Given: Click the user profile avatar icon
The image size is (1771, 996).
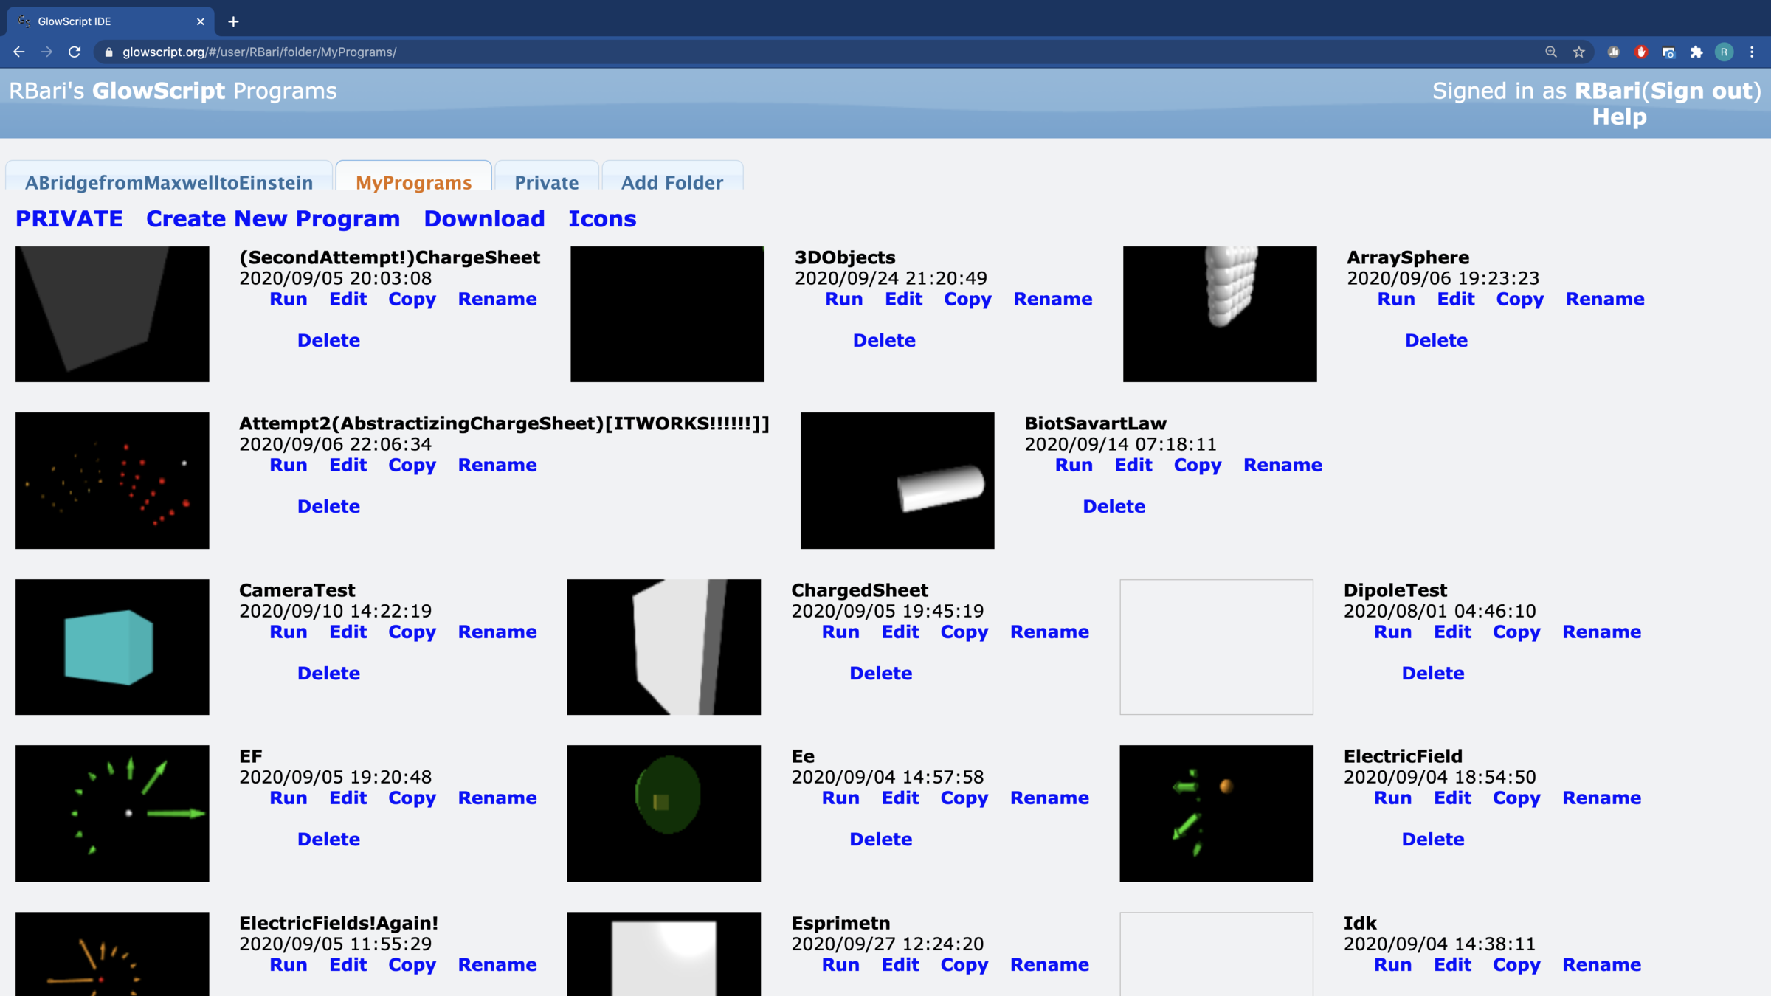Looking at the screenshot, I should pyautogui.click(x=1724, y=52).
